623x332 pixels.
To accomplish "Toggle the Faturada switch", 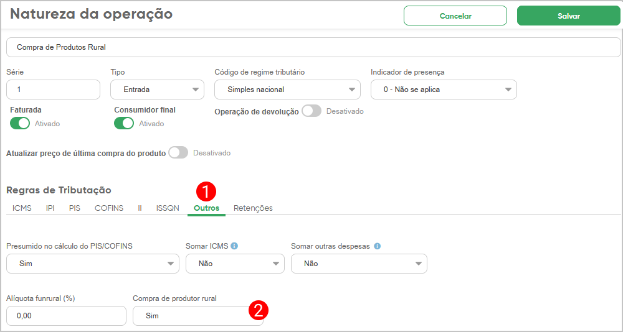I will coord(20,123).
